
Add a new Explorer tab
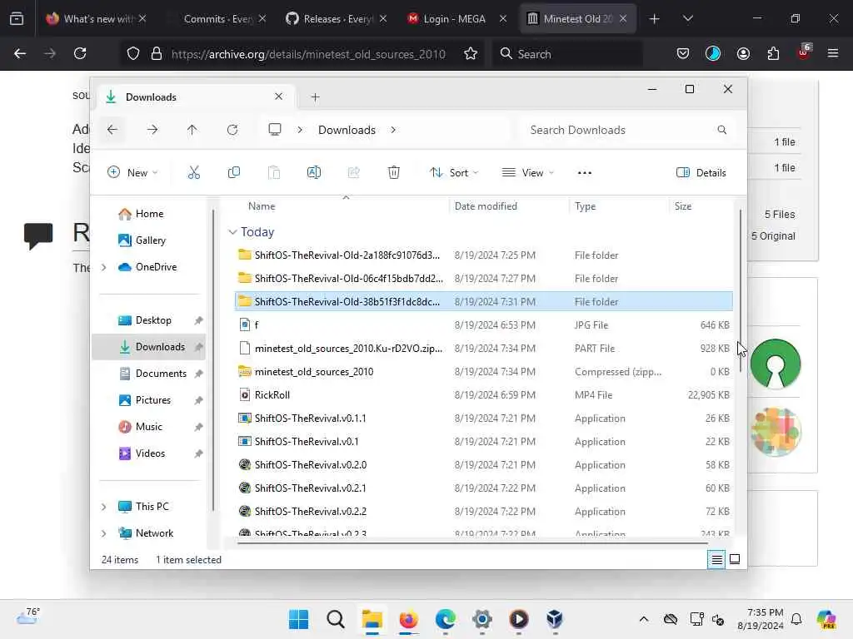(x=315, y=97)
